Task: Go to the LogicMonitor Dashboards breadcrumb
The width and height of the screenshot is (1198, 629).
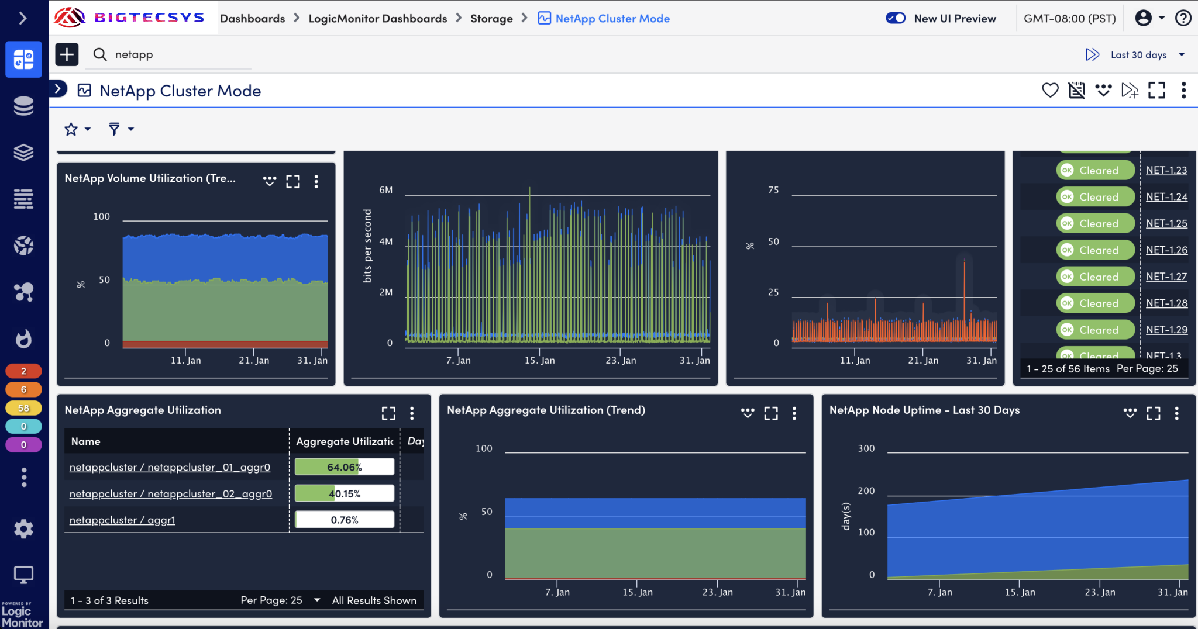Action: coord(377,18)
